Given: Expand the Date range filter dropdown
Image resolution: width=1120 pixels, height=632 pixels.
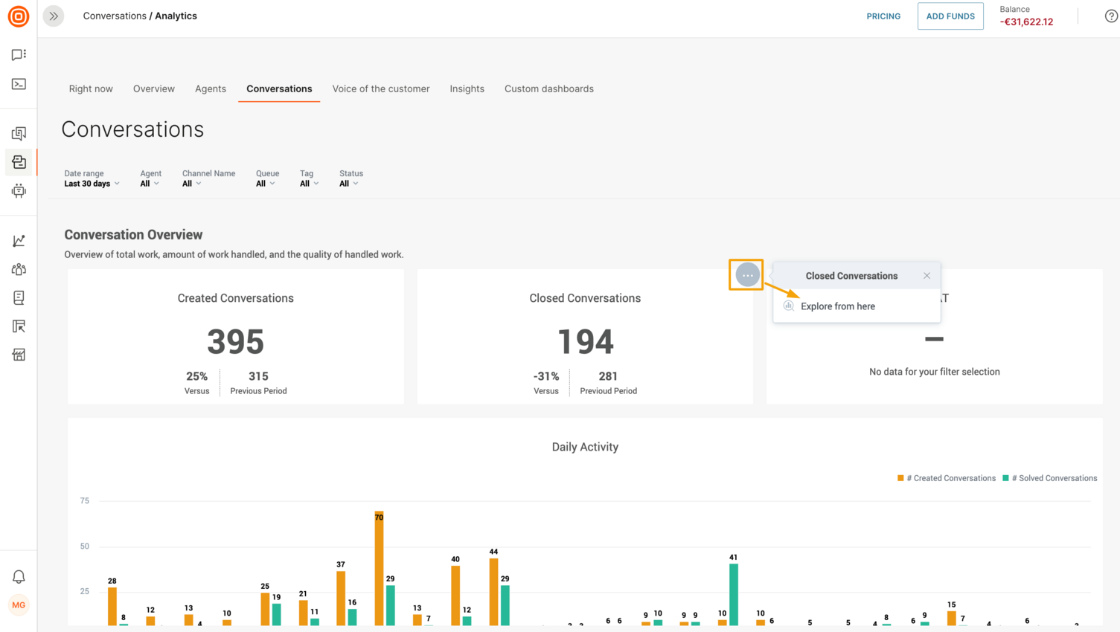Looking at the screenshot, I should [x=92, y=183].
